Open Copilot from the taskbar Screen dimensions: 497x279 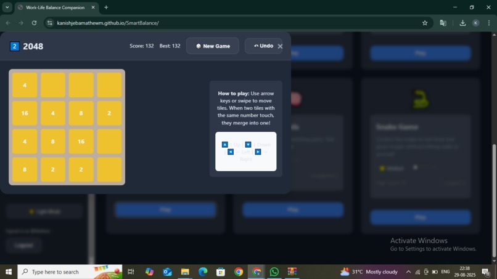(x=149, y=272)
